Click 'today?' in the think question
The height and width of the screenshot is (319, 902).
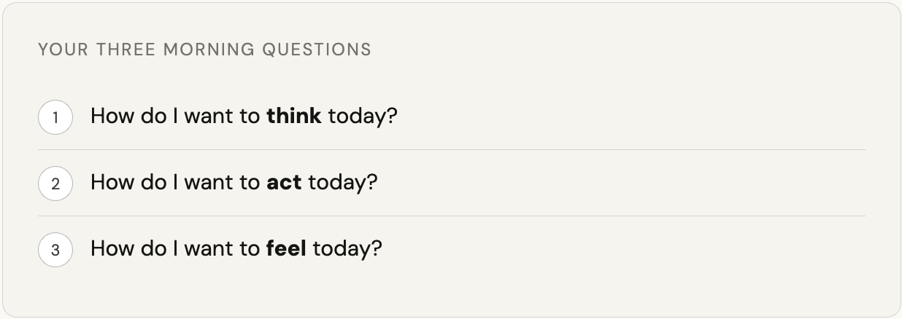[x=363, y=117]
